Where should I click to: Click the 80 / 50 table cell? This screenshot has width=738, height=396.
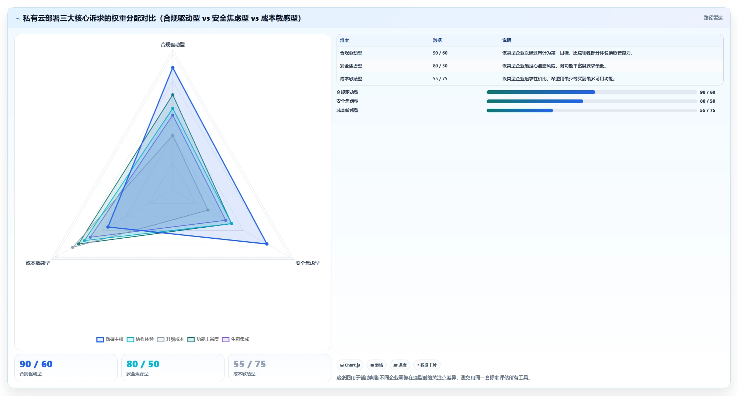(x=440, y=66)
